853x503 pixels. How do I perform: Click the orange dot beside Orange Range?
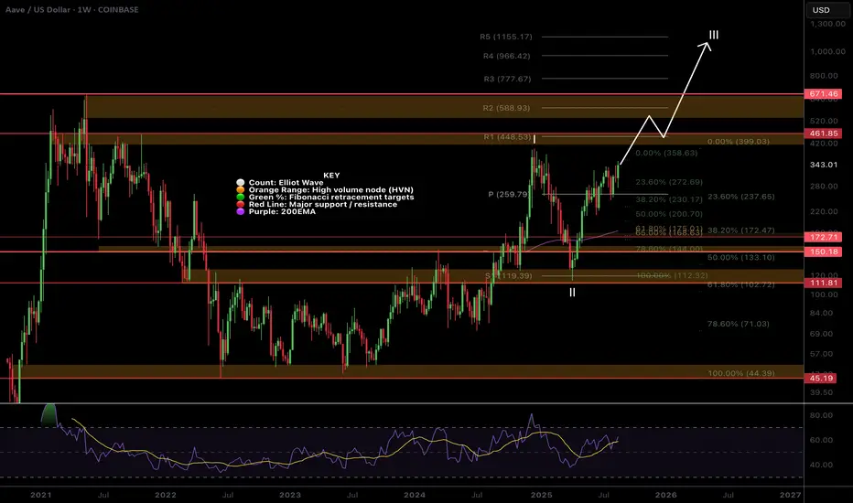[x=241, y=190]
